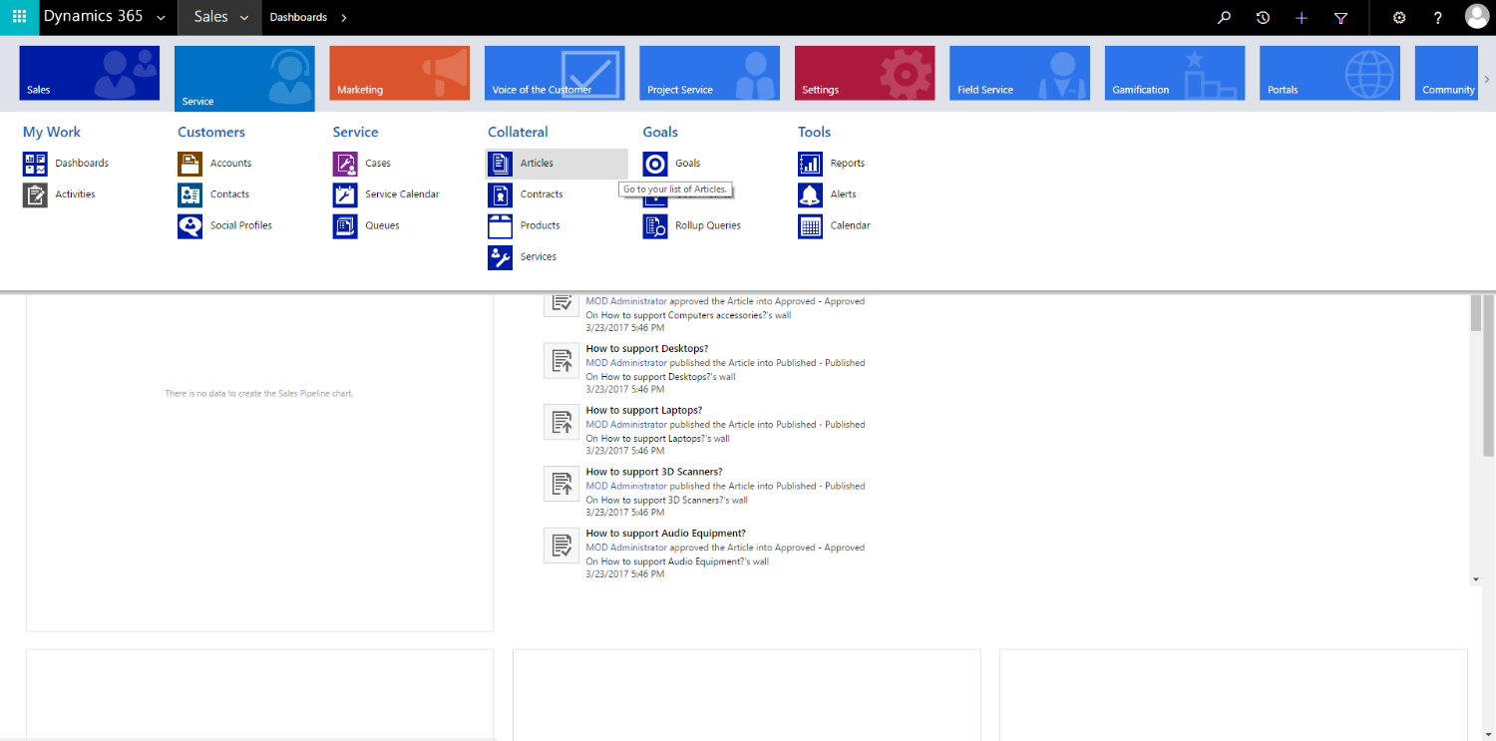Expand the Sales module dropdown

[x=244, y=17]
